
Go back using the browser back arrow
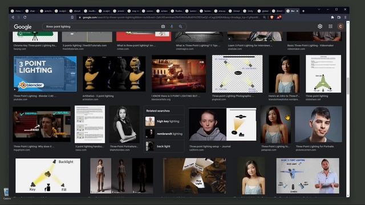pos(13,17)
